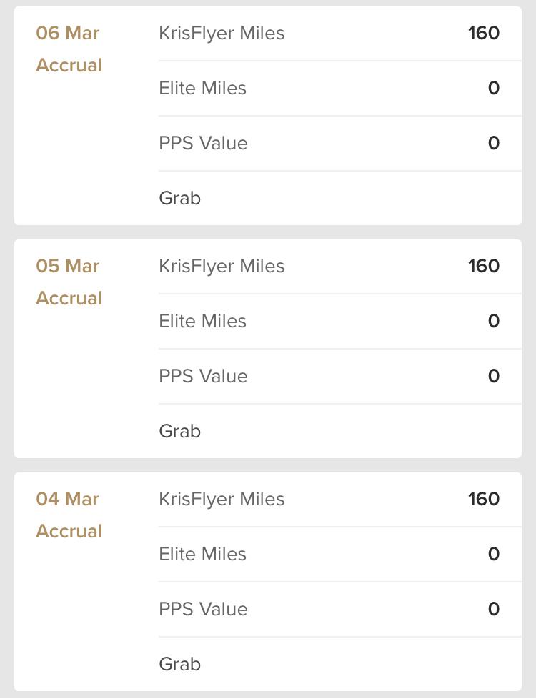Tap Grab in the 04 Mar card
The height and width of the screenshot is (699, 536).
180,665
